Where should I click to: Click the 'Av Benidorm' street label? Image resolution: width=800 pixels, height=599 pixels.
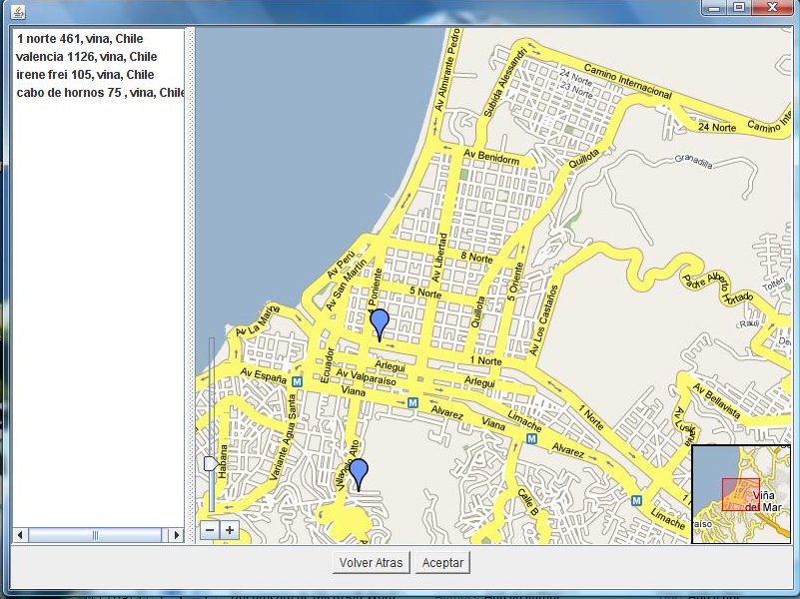tap(491, 157)
